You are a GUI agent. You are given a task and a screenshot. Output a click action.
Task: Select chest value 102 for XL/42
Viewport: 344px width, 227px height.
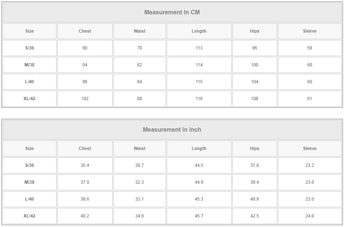point(85,99)
